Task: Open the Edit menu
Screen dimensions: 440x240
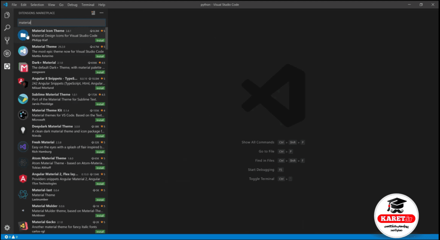Action: click(24, 5)
